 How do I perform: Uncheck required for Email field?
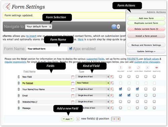[x=121, y=95]
